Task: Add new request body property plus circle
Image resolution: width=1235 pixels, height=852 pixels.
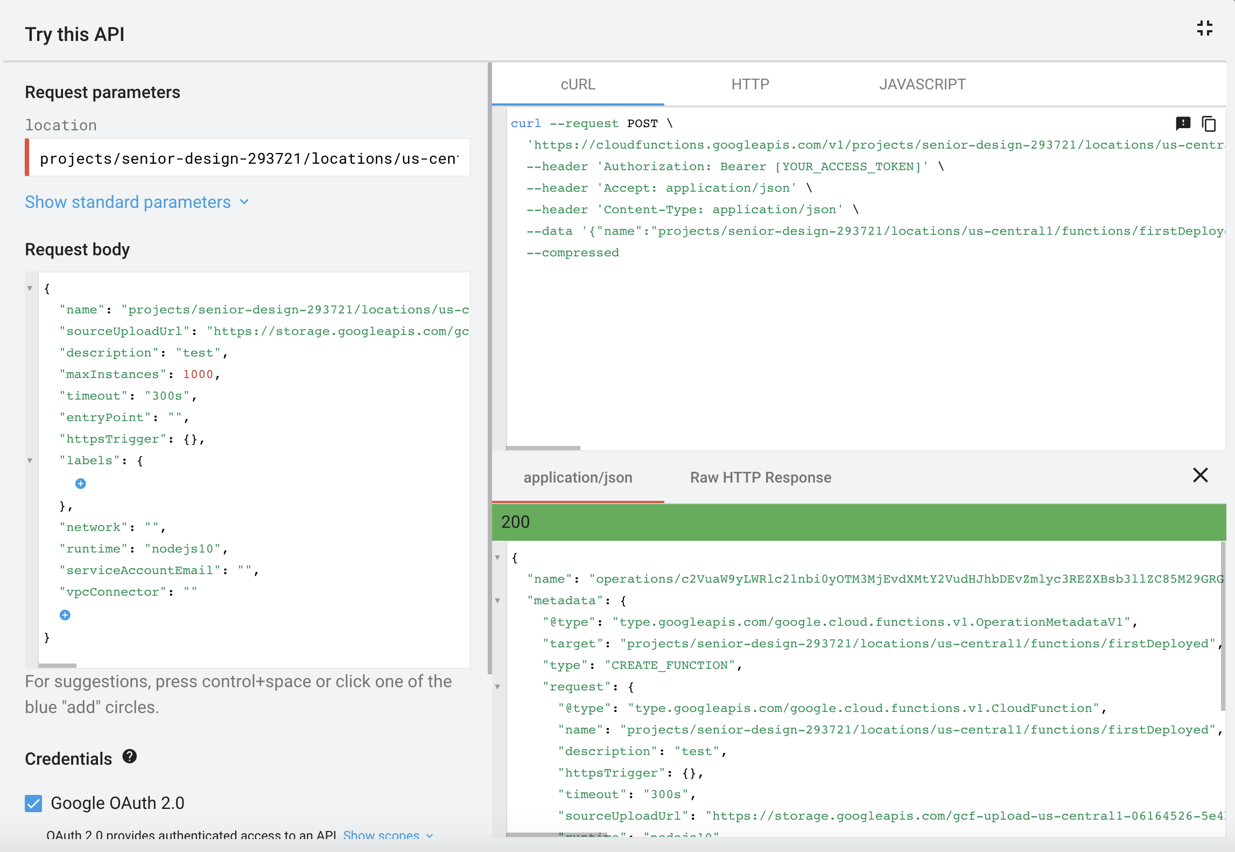Action: [65, 615]
